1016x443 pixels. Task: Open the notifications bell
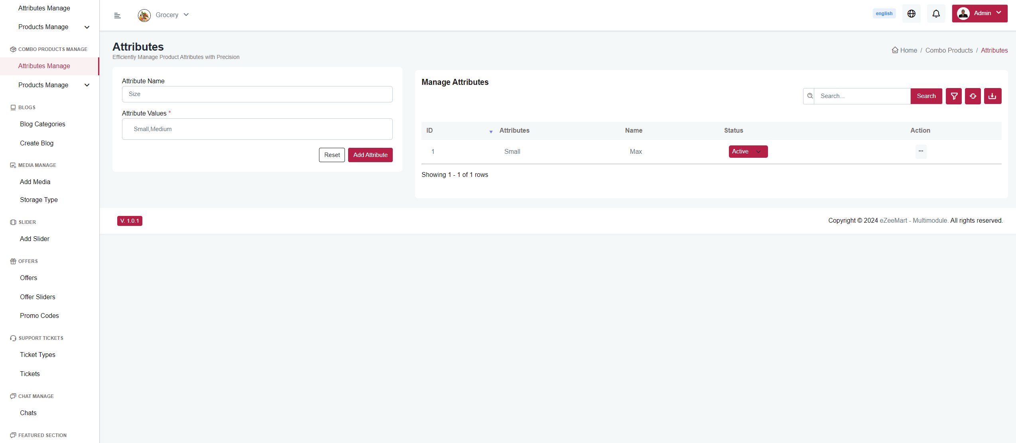pos(936,14)
